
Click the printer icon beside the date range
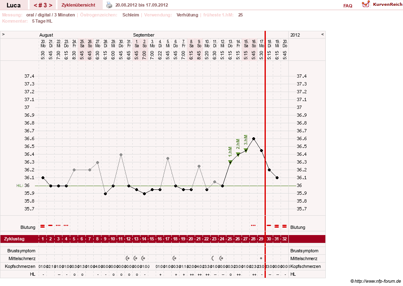109,5
